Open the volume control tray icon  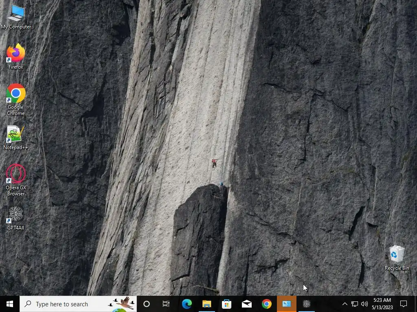(364, 304)
